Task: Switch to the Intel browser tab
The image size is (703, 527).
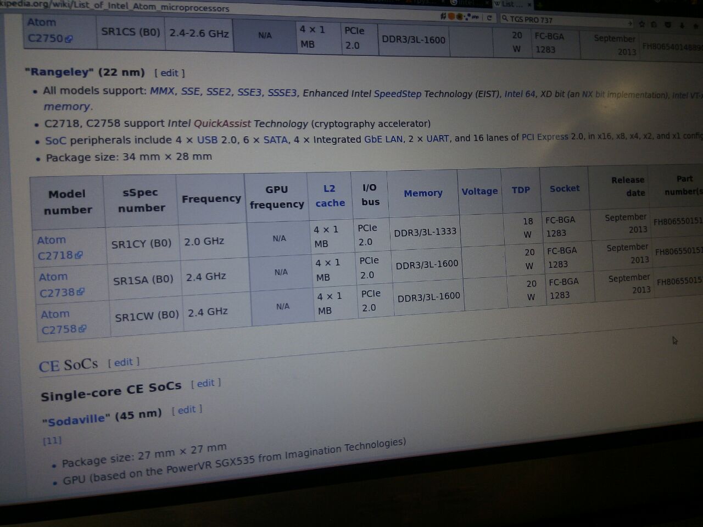Action: [470, 3]
